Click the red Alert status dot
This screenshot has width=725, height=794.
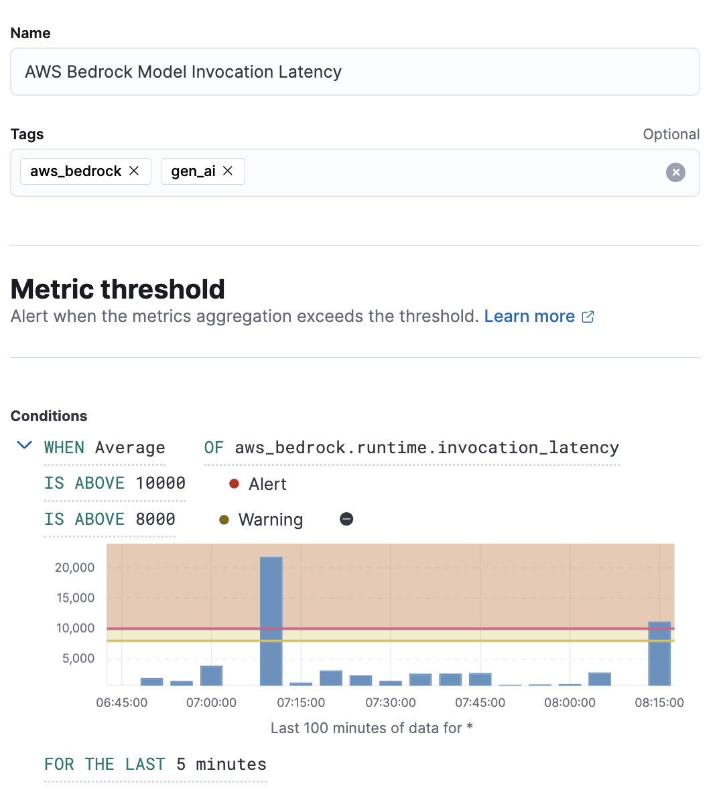tap(234, 483)
